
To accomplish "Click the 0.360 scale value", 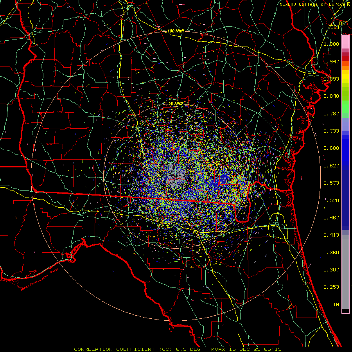I will click(x=331, y=253).
